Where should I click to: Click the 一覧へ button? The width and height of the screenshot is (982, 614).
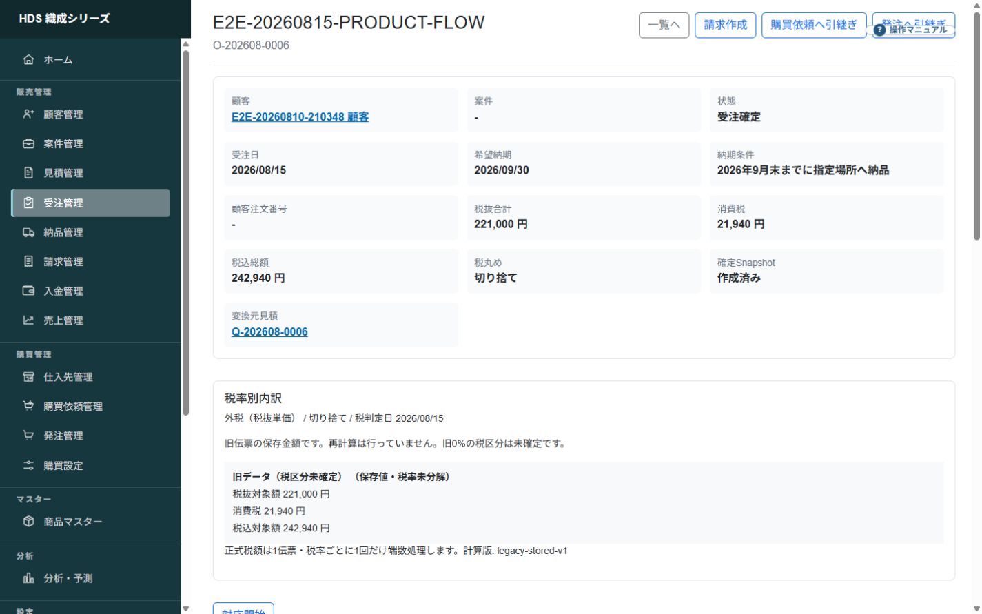click(x=664, y=25)
